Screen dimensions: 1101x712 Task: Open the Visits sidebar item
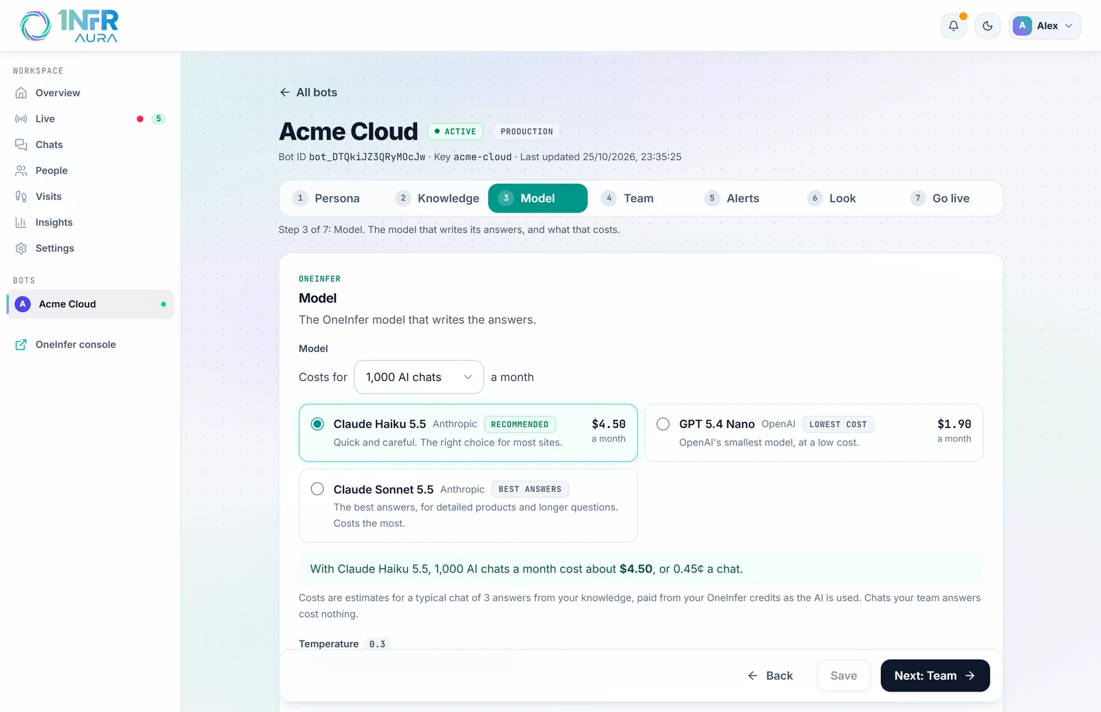90,197
